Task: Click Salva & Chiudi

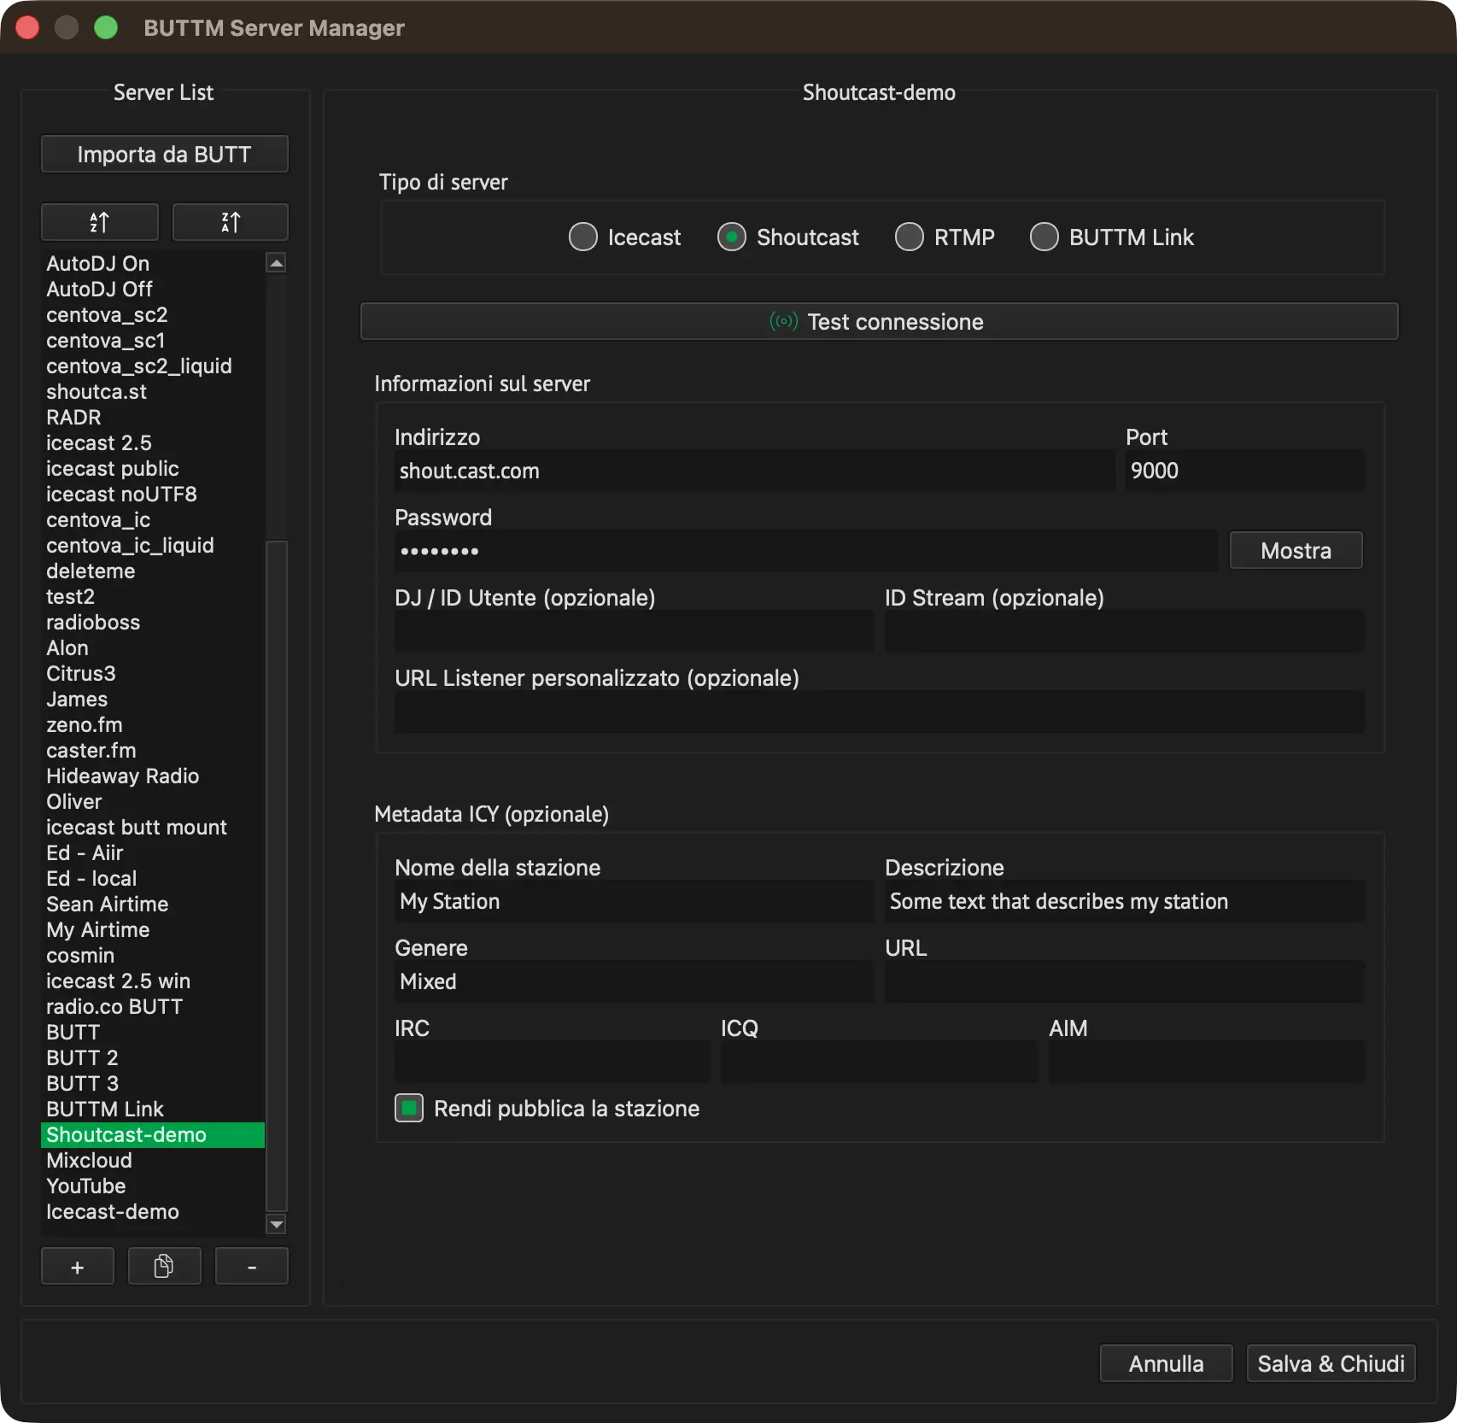Action: tap(1331, 1363)
